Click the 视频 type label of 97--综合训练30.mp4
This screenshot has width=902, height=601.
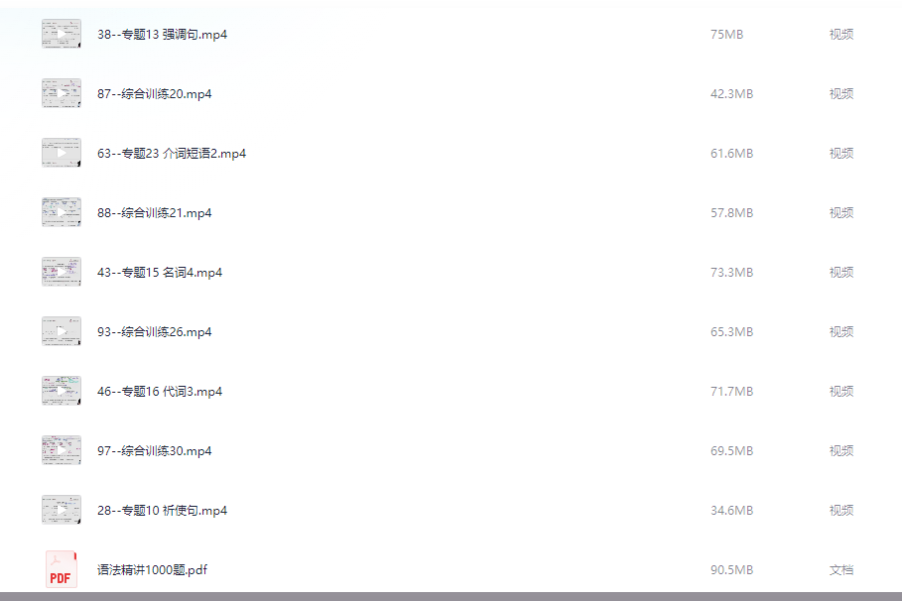click(x=841, y=451)
